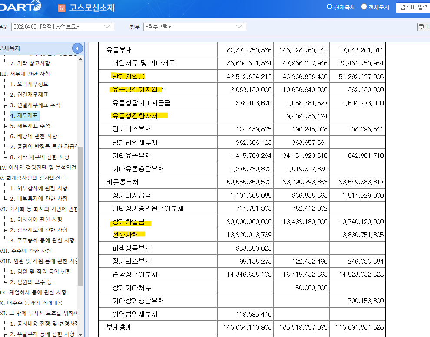Open X. 대주주 등과의 거래내용

coord(31,302)
